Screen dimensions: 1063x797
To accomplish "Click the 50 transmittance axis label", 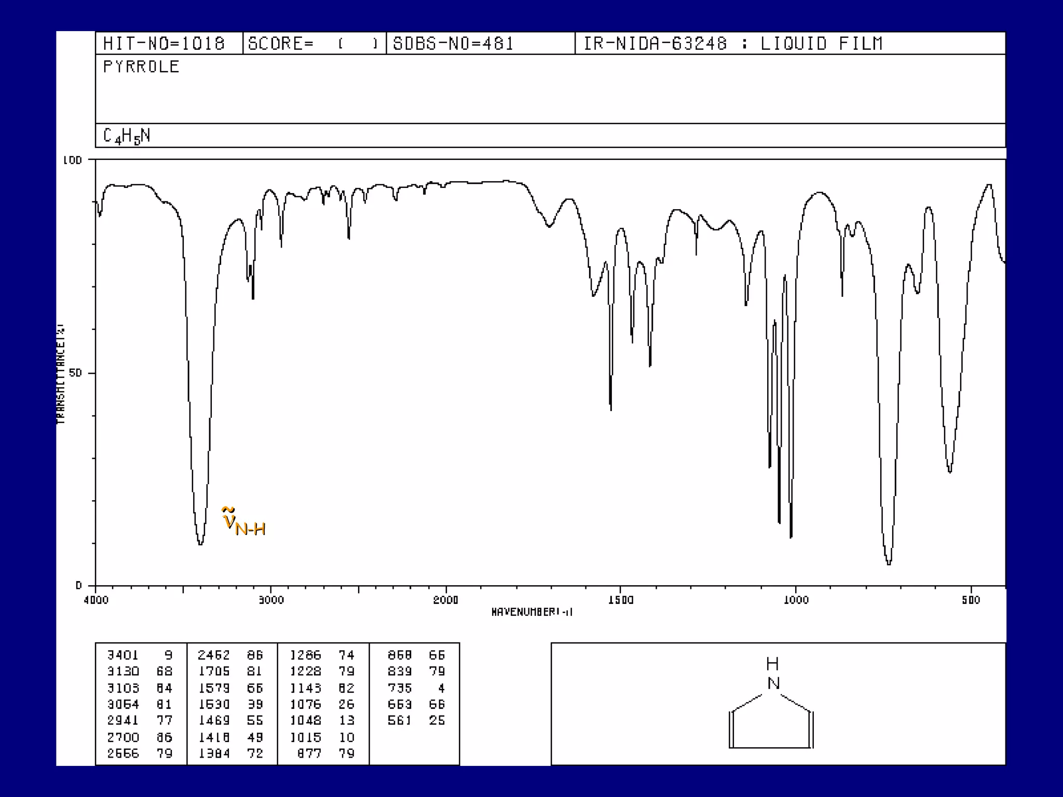I will coord(75,374).
